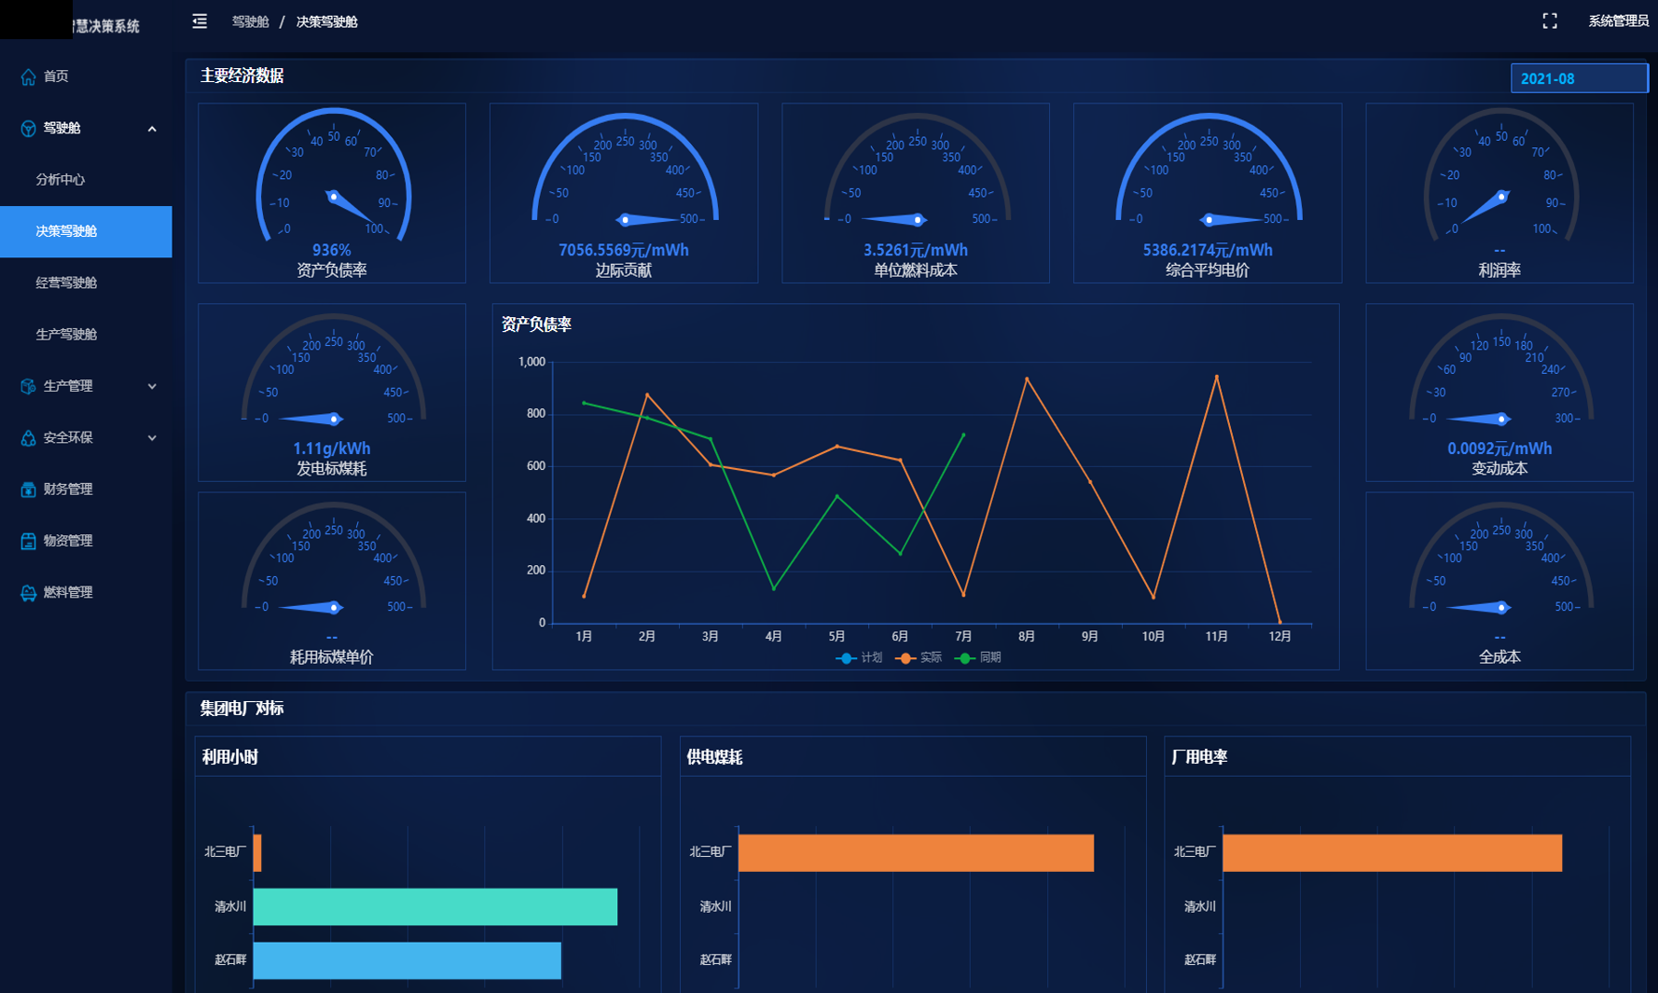The width and height of the screenshot is (1658, 993).
Task: Open the 经营驾驶舱 menu item
Action: coord(66,283)
